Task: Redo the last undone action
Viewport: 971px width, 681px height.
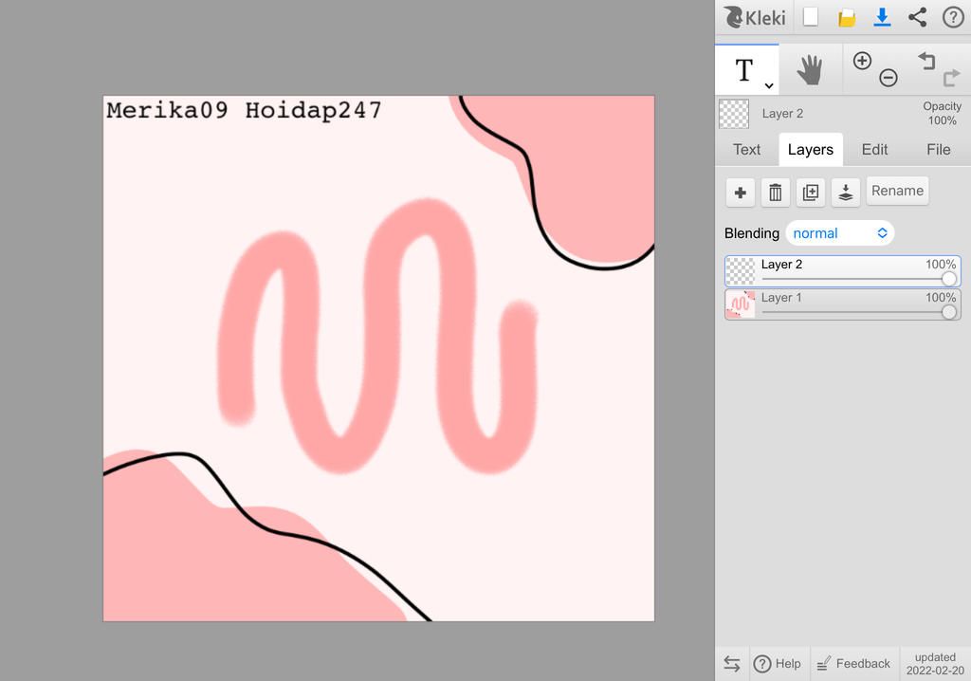Action: (951, 78)
